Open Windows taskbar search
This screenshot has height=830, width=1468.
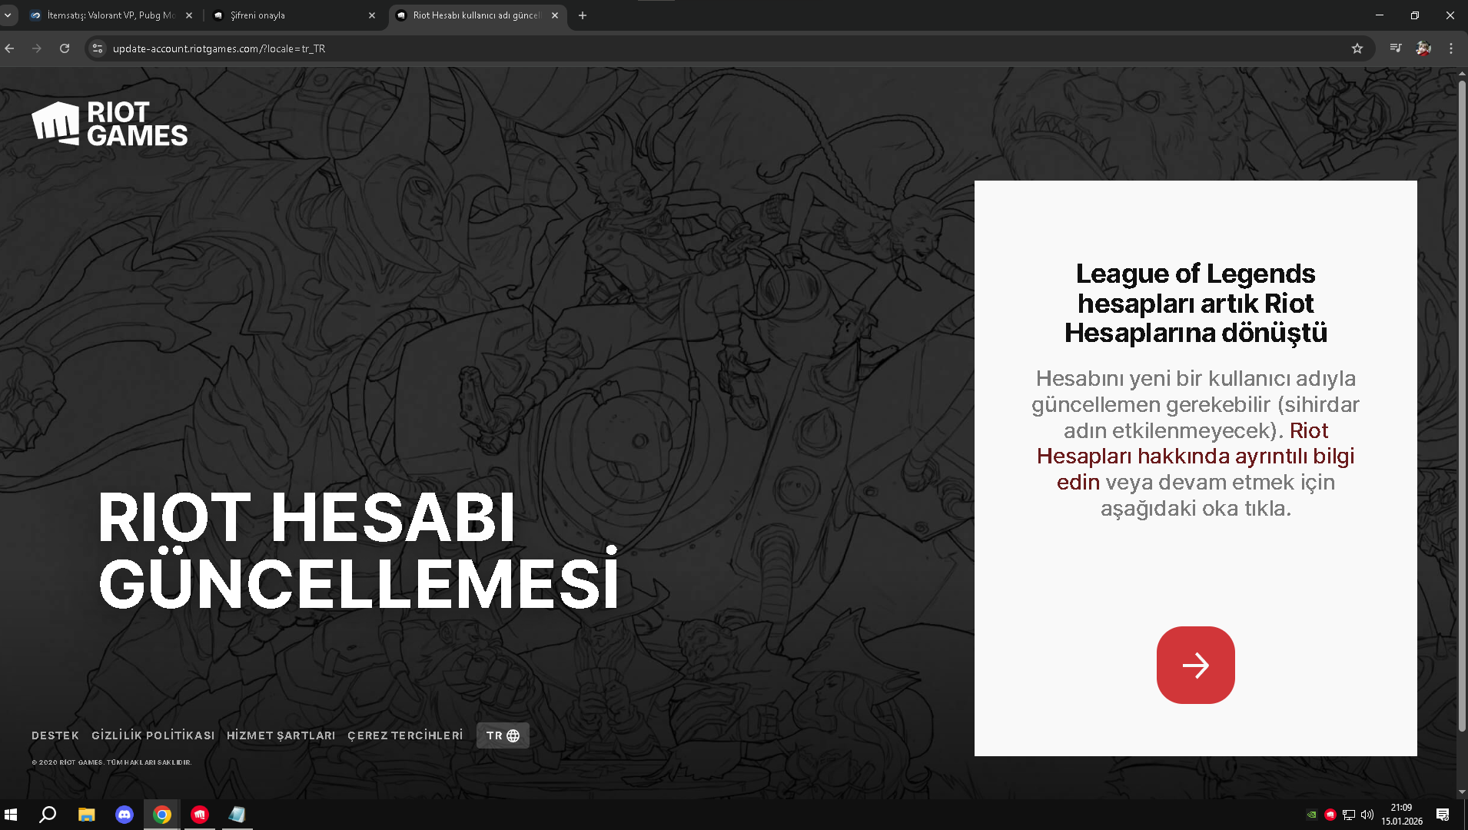tap(48, 815)
